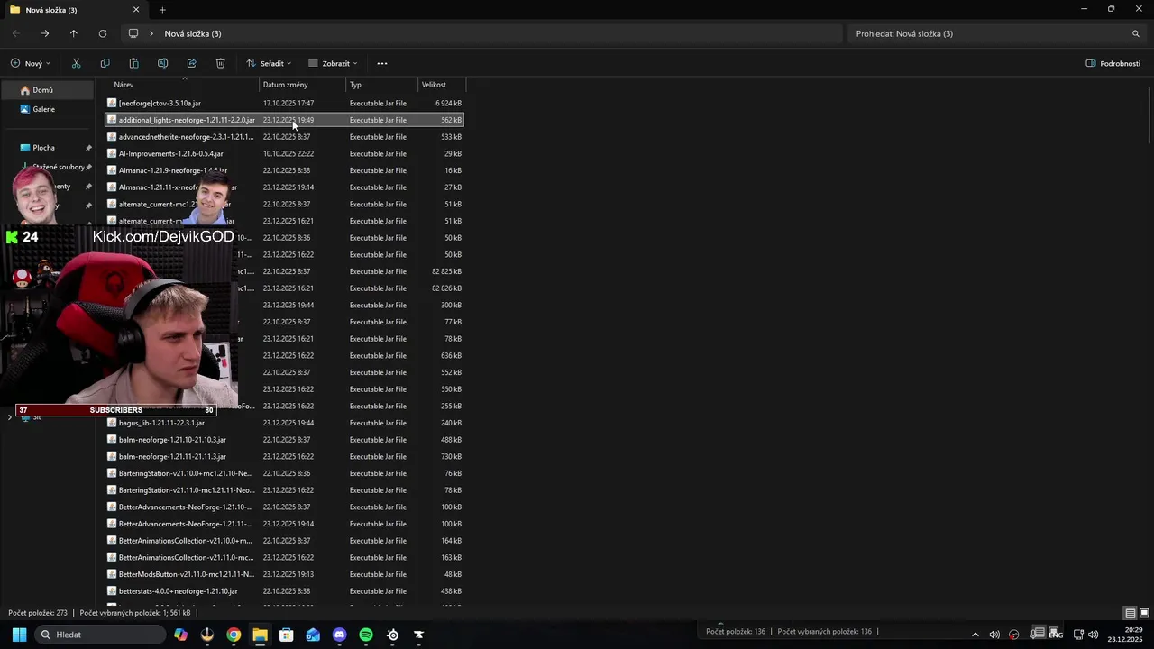1154x649 pixels.
Task: Select AI-Improvements-1.21.6-0.5.4.jar
Action: click(x=284, y=153)
